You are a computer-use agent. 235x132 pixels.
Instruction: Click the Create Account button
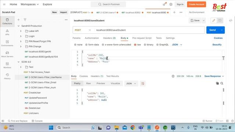tap(196, 4)
